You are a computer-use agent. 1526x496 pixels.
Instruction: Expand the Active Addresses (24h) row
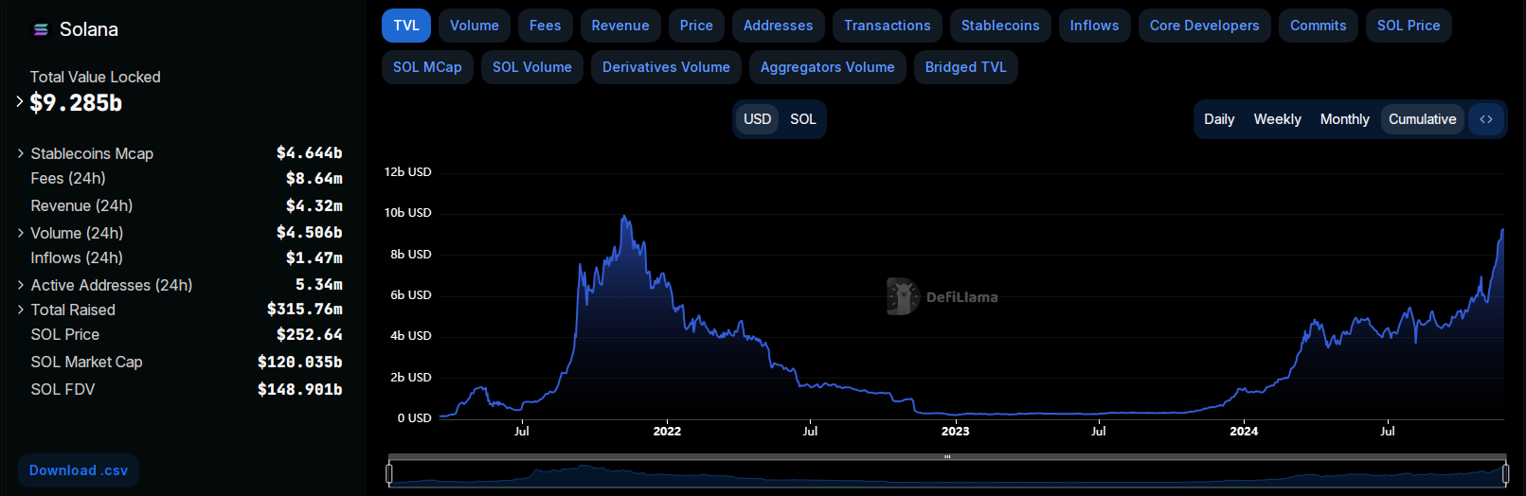click(x=21, y=285)
